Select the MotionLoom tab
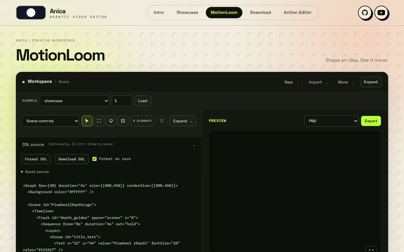This screenshot has height=252, width=404. [x=224, y=13]
